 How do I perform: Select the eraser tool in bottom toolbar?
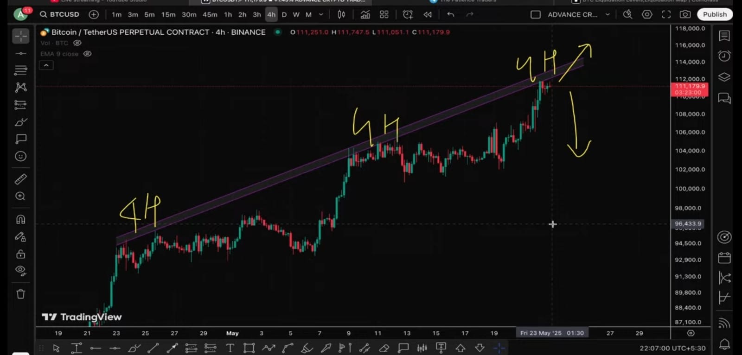point(384,348)
